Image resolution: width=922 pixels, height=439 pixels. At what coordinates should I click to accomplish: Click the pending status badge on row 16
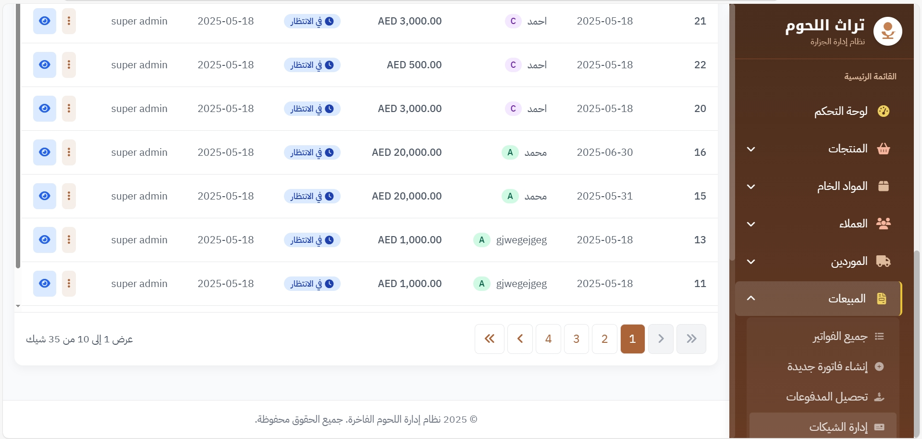coord(312,152)
